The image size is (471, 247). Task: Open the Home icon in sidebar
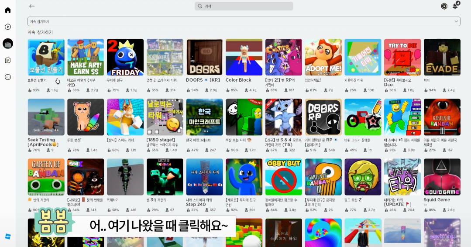click(x=8, y=10)
